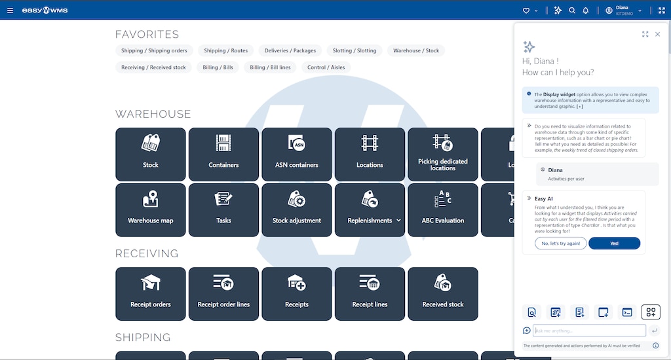671x360 pixels.
Task: Click the 'Ask me anything' input field
Action: 589,331
